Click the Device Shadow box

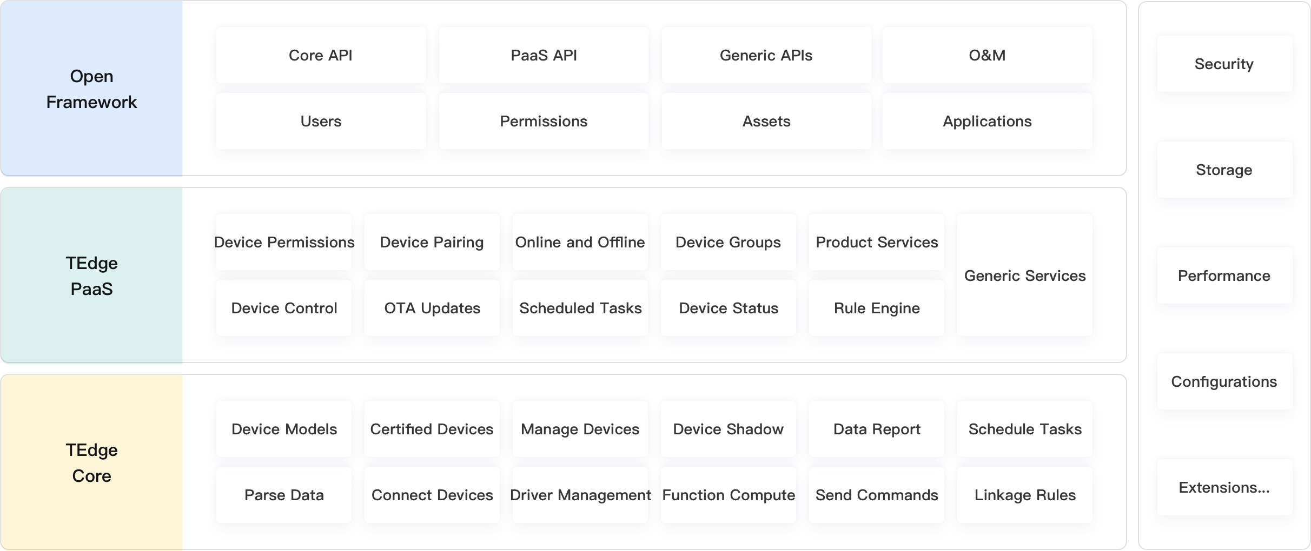click(x=729, y=429)
